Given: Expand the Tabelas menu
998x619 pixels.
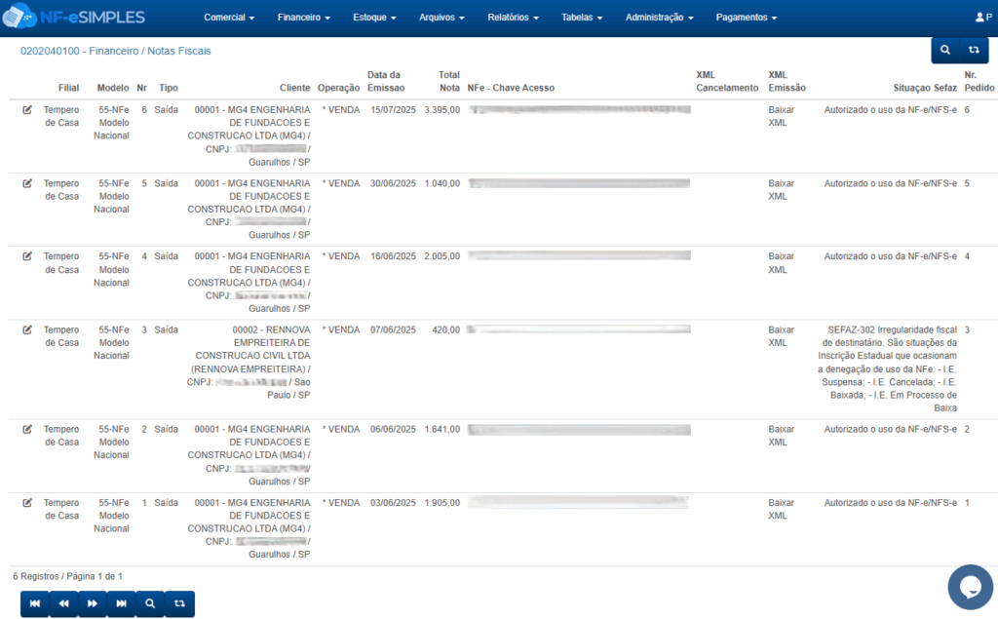Looking at the screenshot, I should pos(582,18).
